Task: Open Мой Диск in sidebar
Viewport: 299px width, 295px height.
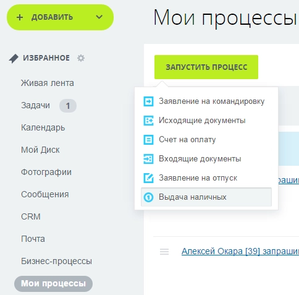Action: coord(40,150)
